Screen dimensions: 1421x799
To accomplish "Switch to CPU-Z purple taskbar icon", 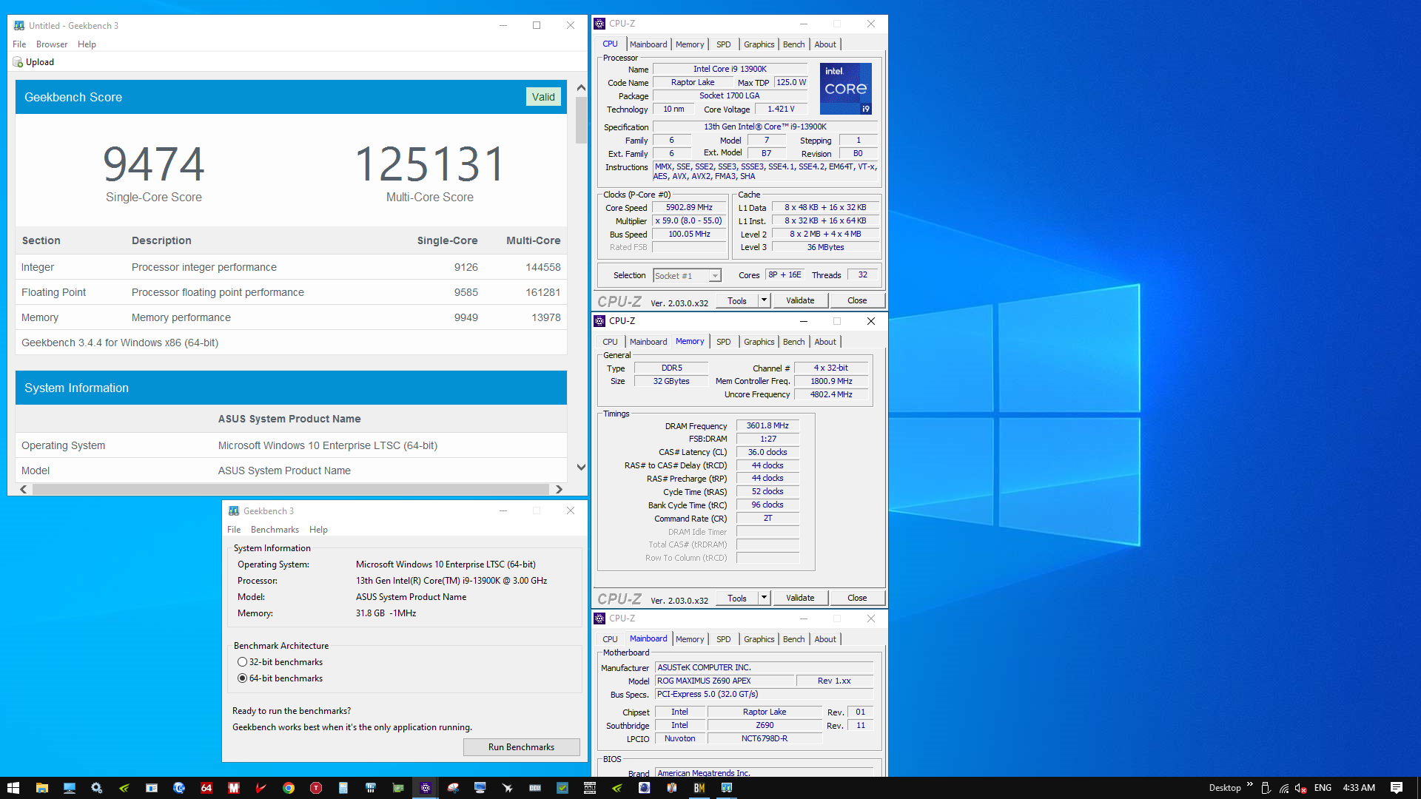I will point(426,788).
